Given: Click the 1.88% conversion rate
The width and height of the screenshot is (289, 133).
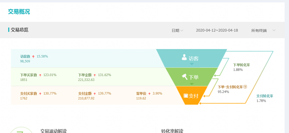Looking at the screenshot, I should (238, 70).
